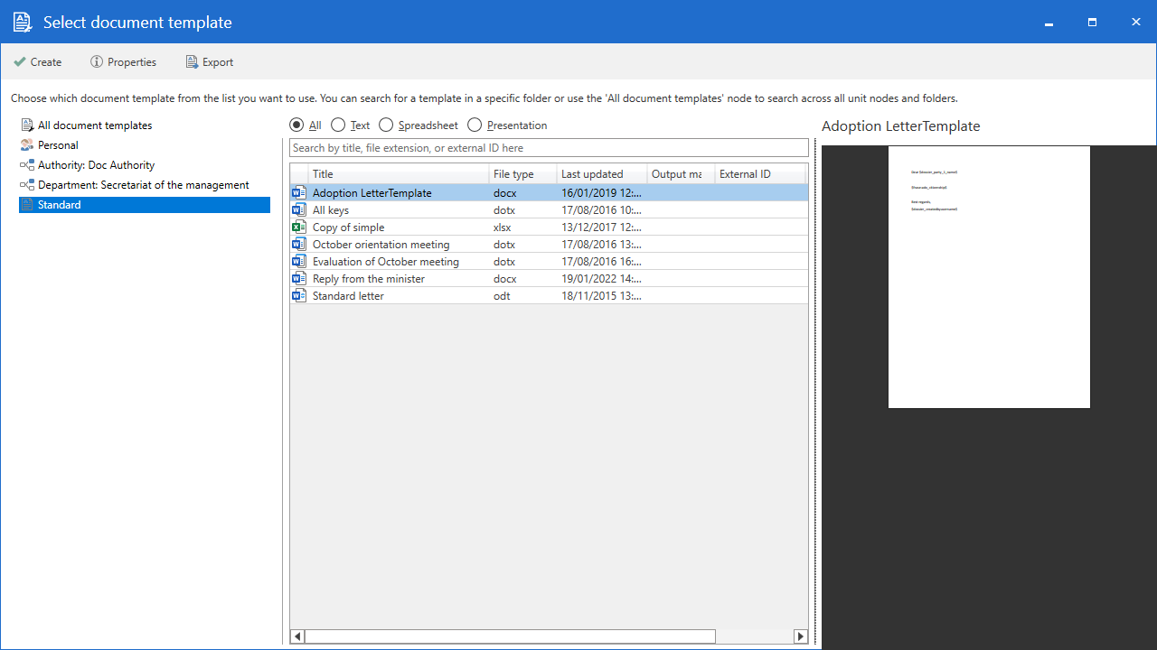
Task: Focus the template search field
Action: pyautogui.click(x=549, y=148)
